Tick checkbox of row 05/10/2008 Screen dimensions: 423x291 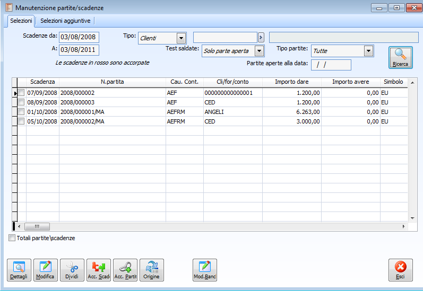(21, 121)
